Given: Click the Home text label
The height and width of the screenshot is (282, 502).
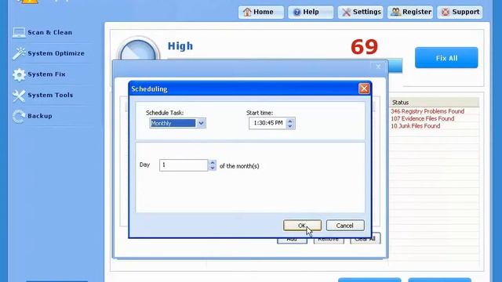Looking at the screenshot, I should coord(264,12).
